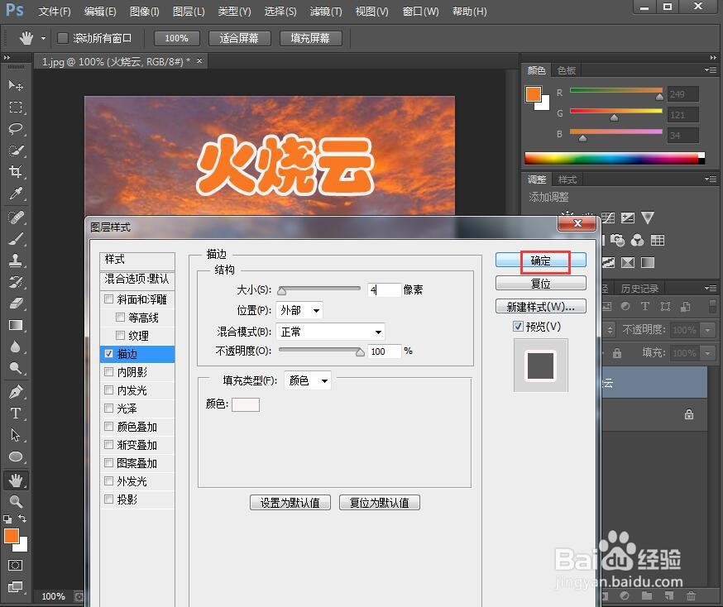
Task: Open 滤镜 menu
Action: click(326, 11)
